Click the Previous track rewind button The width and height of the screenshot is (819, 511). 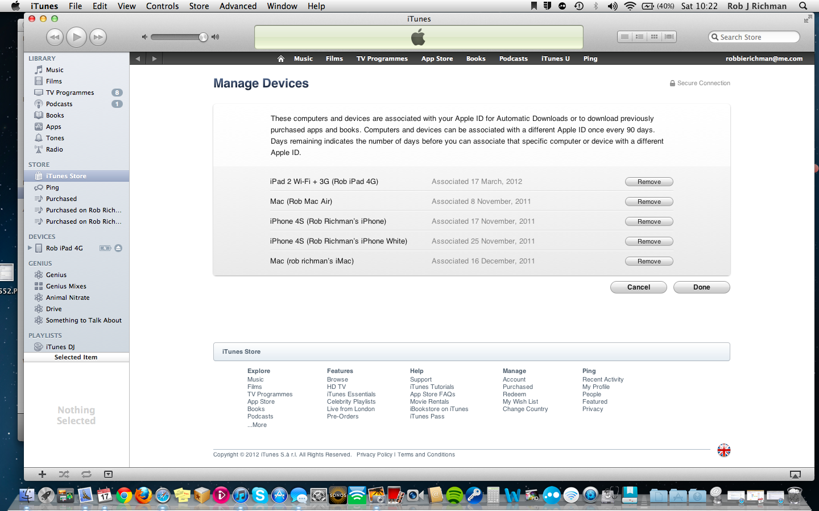pyautogui.click(x=55, y=37)
